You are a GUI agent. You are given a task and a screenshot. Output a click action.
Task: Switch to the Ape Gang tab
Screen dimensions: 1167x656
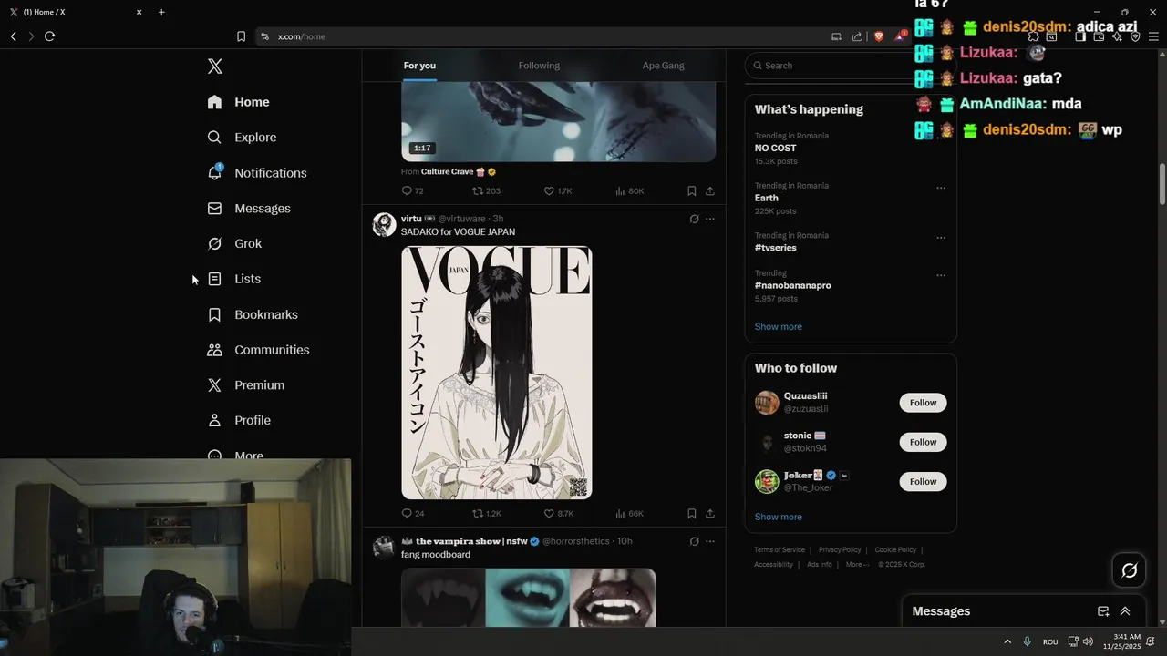663,66
